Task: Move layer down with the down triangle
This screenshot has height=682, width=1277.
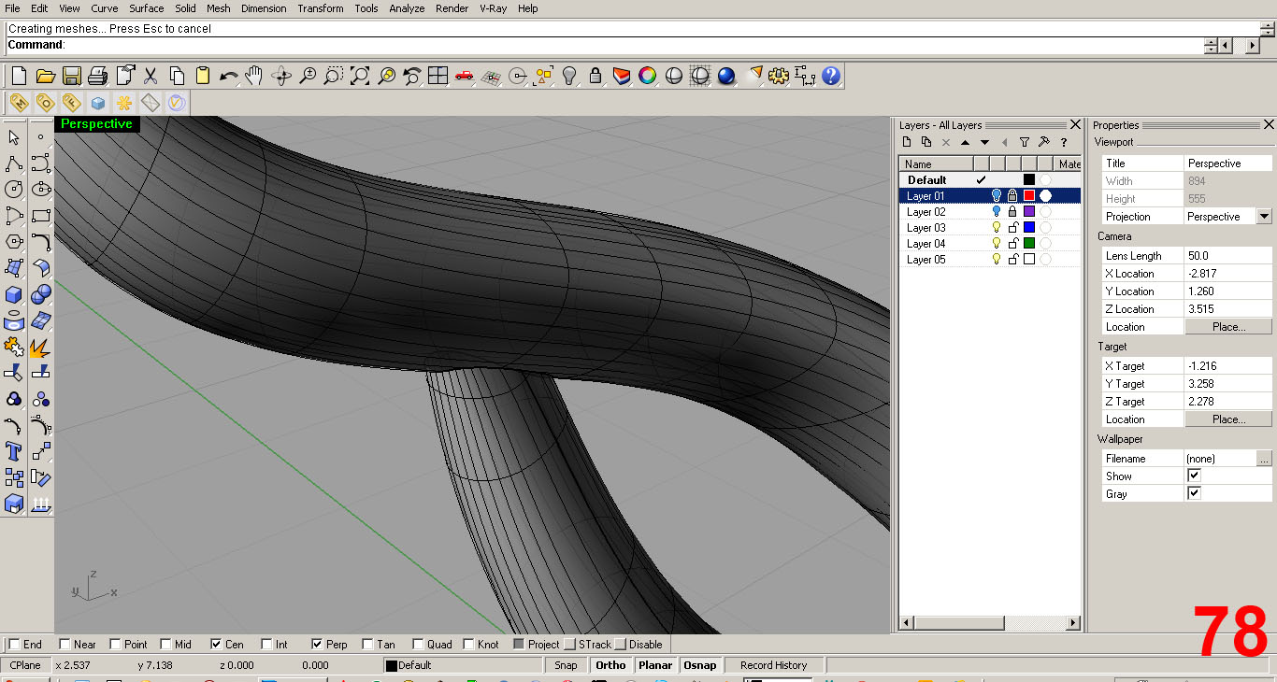Action: pos(984,142)
